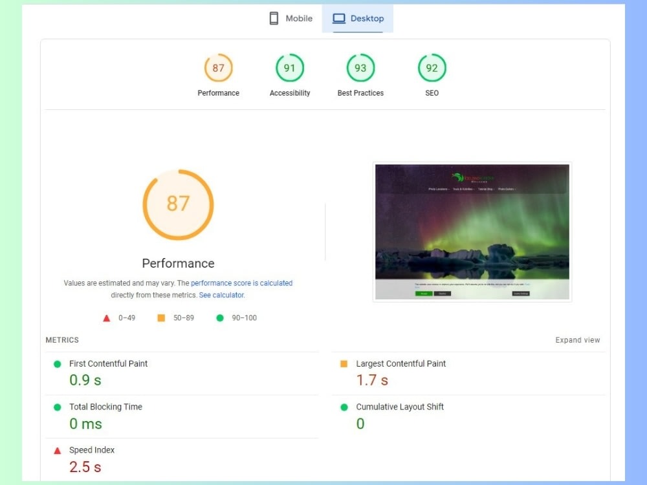The height and width of the screenshot is (485, 647).
Task: Click the green dot beside Total Blocking Time
Action: tap(58, 407)
